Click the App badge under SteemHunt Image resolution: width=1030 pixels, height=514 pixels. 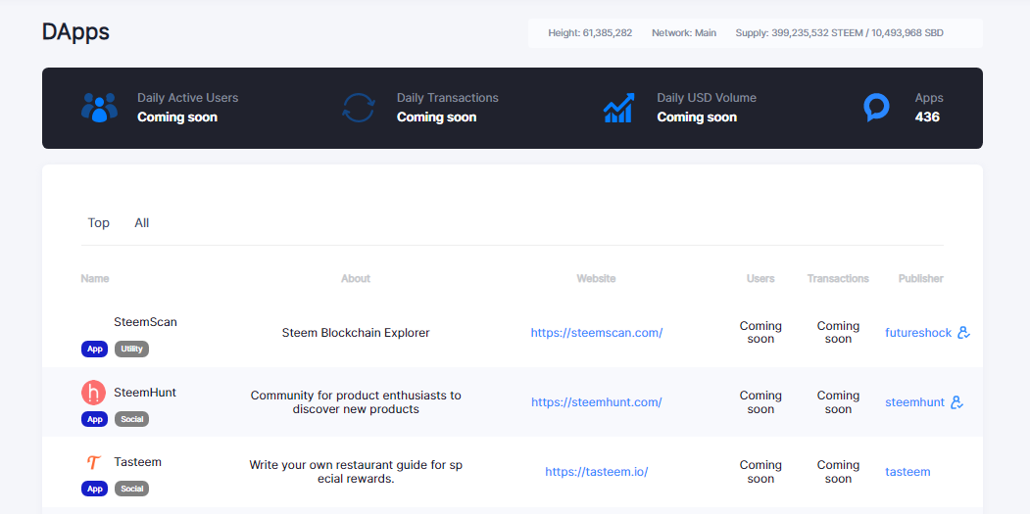95,419
